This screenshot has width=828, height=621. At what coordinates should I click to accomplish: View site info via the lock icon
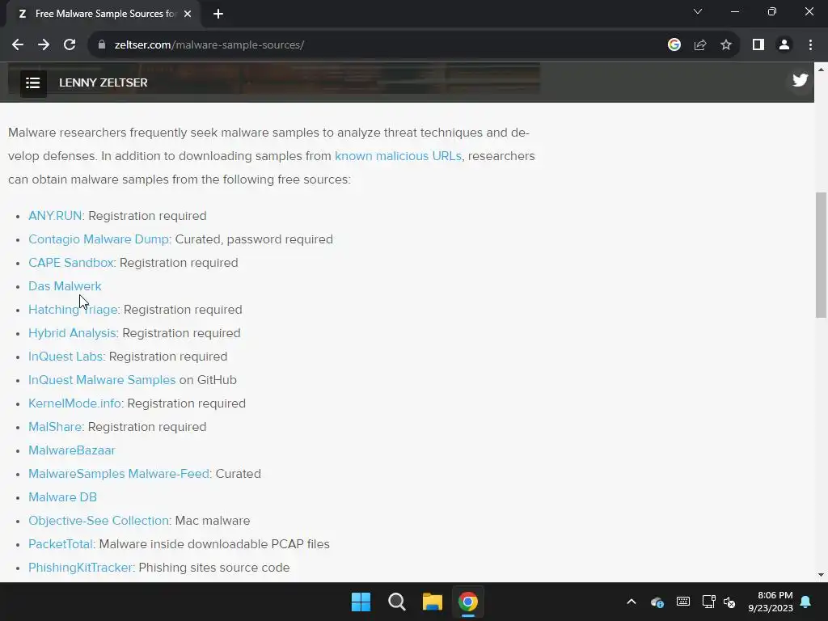(102, 45)
